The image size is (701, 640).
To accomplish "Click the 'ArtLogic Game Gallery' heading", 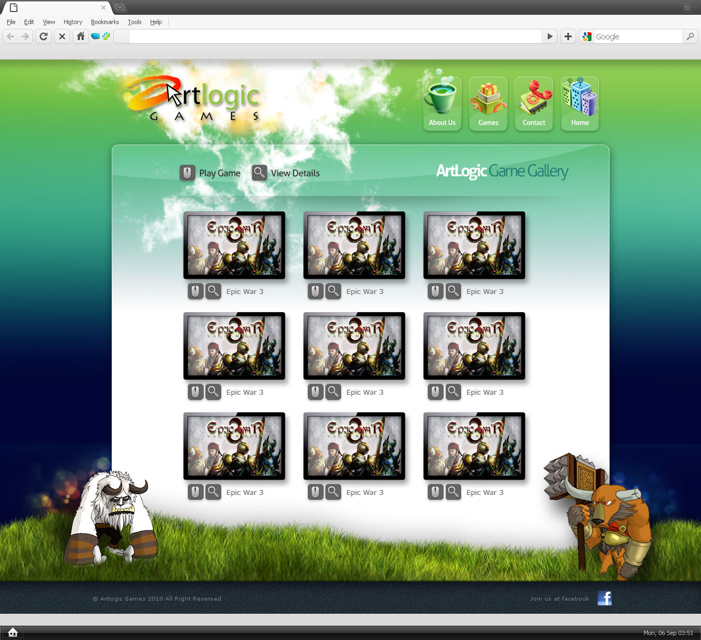I will (x=502, y=171).
